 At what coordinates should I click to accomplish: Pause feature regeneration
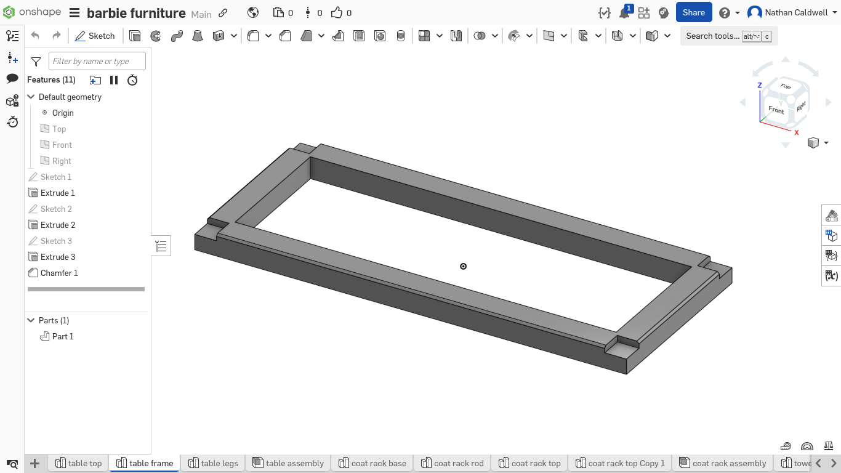114,80
